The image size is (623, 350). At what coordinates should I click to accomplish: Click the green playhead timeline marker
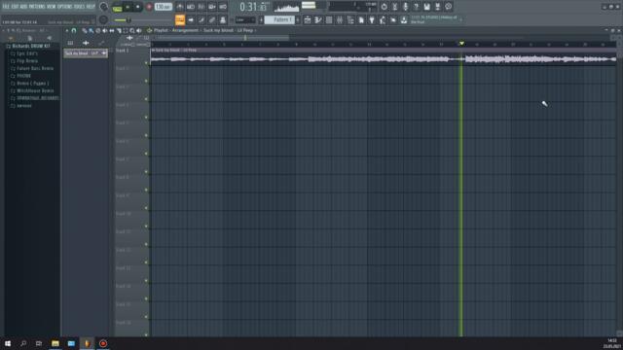(x=461, y=43)
